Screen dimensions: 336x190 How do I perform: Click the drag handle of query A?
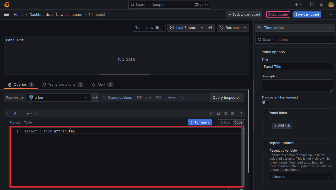coord(241,113)
